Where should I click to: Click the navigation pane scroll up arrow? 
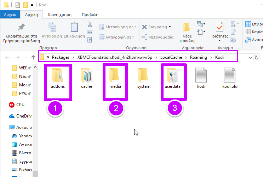coord(35,67)
